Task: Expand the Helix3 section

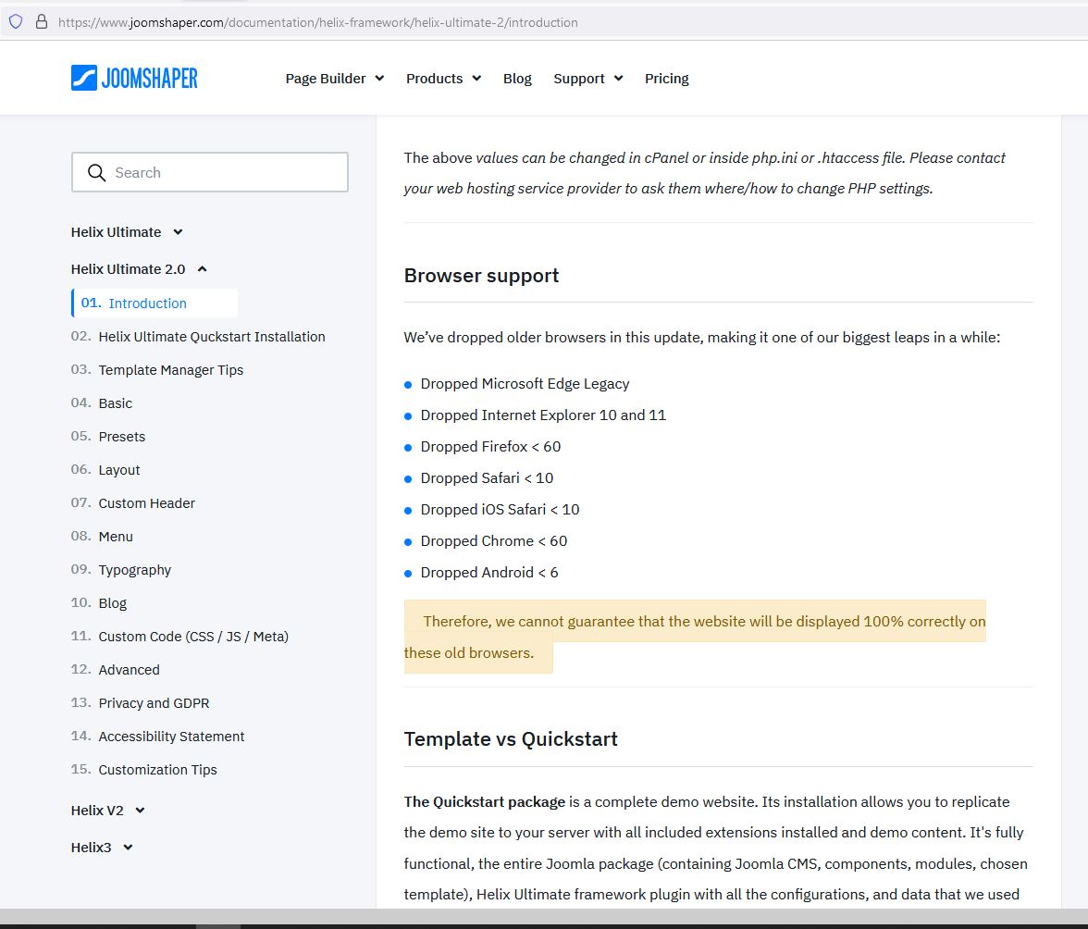Action: pyautogui.click(x=102, y=848)
